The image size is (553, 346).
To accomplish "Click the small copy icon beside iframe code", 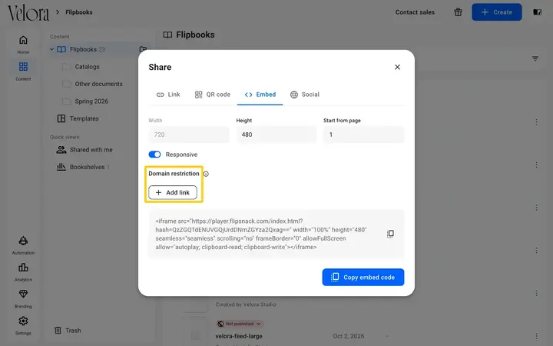I will pos(390,234).
